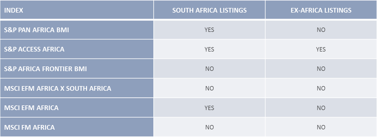The height and width of the screenshot is (137, 377).
Task: Click NO under Ex-Africa for Frontier BMI
Action: [x=321, y=69]
